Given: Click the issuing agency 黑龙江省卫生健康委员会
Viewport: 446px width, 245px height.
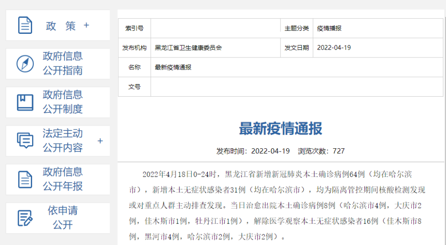Looking at the screenshot, I should click(x=188, y=48).
